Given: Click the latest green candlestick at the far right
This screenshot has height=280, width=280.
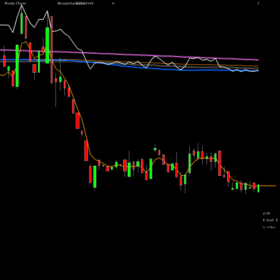Looking at the screenshot, I should coord(258,188).
